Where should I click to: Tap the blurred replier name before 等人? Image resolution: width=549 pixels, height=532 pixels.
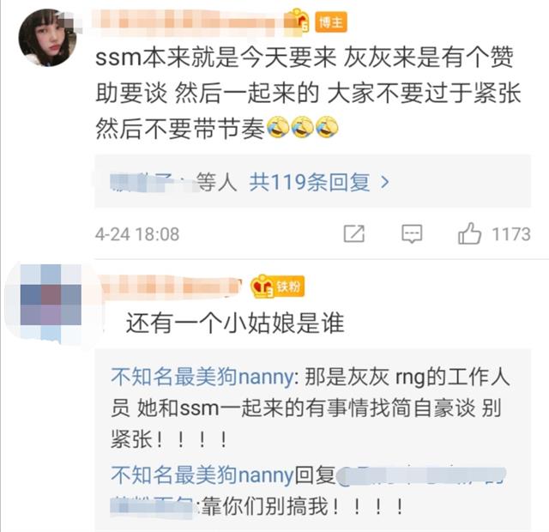pyautogui.click(x=151, y=183)
